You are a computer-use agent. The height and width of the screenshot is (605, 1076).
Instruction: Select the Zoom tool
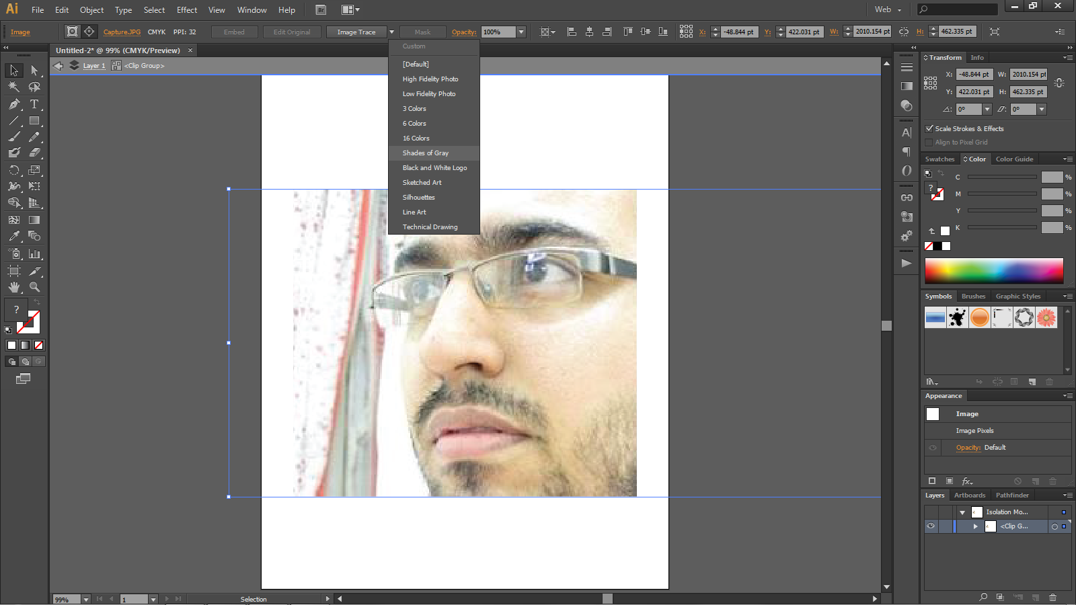tap(34, 287)
